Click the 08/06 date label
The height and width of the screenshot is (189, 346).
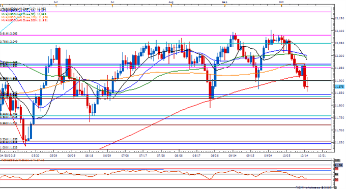(x=179, y=155)
